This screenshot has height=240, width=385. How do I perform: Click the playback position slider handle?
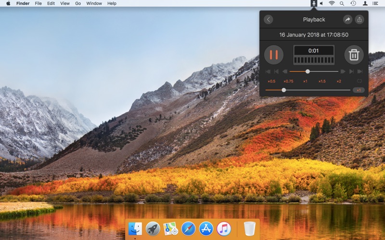[x=308, y=72]
